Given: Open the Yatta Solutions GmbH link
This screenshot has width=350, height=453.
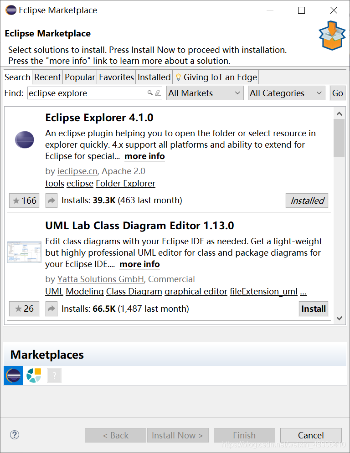Looking at the screenshot, I should pyautogui.click(x=101, y=279).
